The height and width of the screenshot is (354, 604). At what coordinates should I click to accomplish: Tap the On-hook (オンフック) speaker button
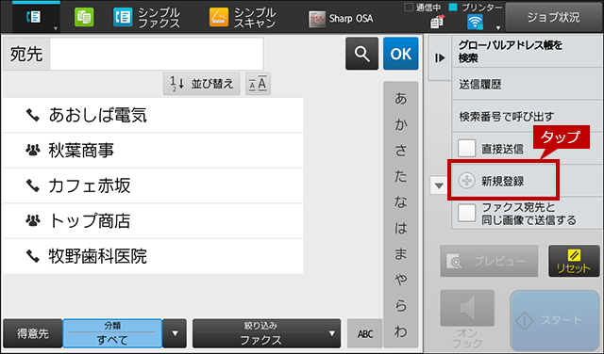467,308
